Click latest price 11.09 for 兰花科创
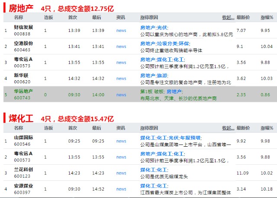 tap(242, 173)
